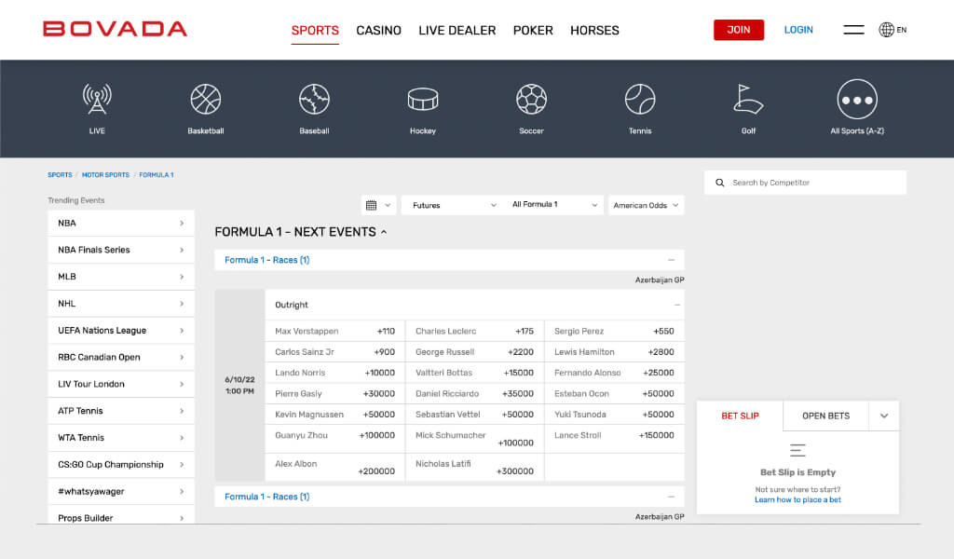Open UEFA Nations League event

121,331
